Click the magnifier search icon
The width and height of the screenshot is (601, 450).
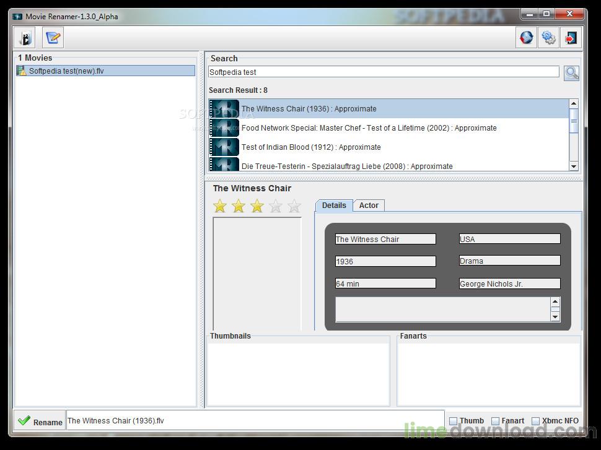coord(571,73)
